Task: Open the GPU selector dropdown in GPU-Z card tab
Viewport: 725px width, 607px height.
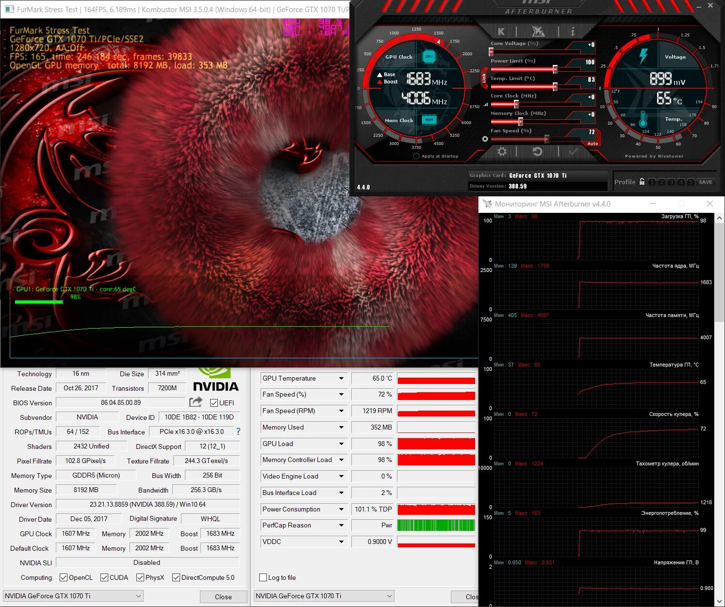Action: point(73,596)
